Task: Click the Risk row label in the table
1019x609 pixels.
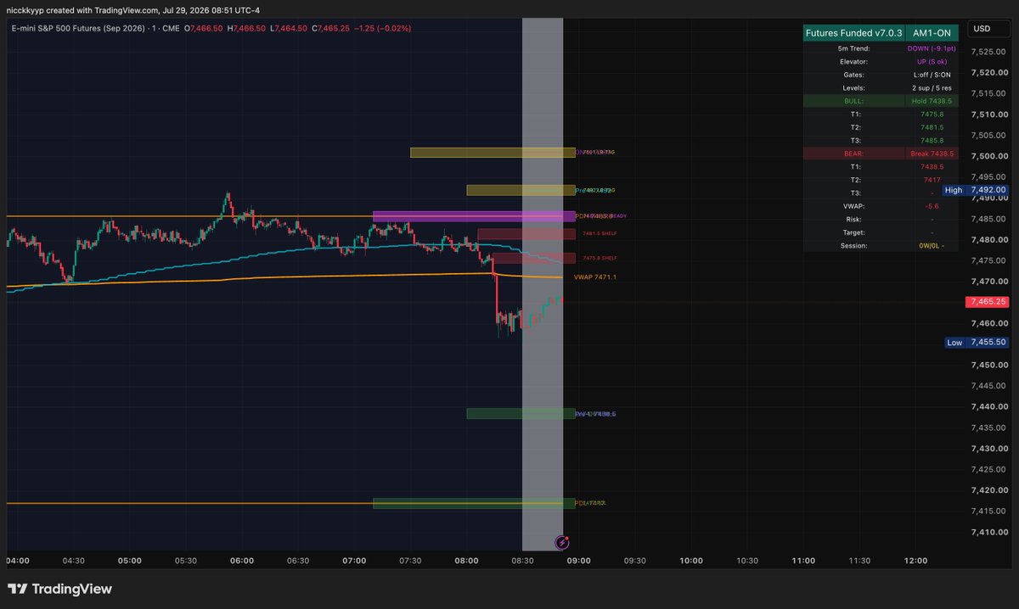Action: tap(853, 219)
